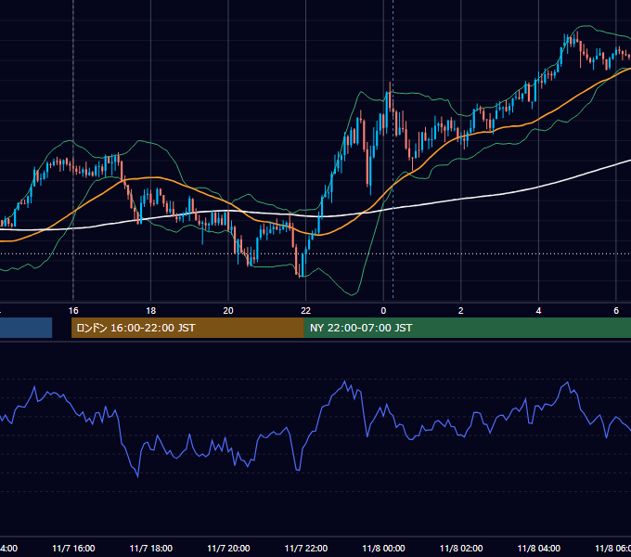Click the 11/7 20:00 date label
The image size is (631, 557).
coord(228,548)
